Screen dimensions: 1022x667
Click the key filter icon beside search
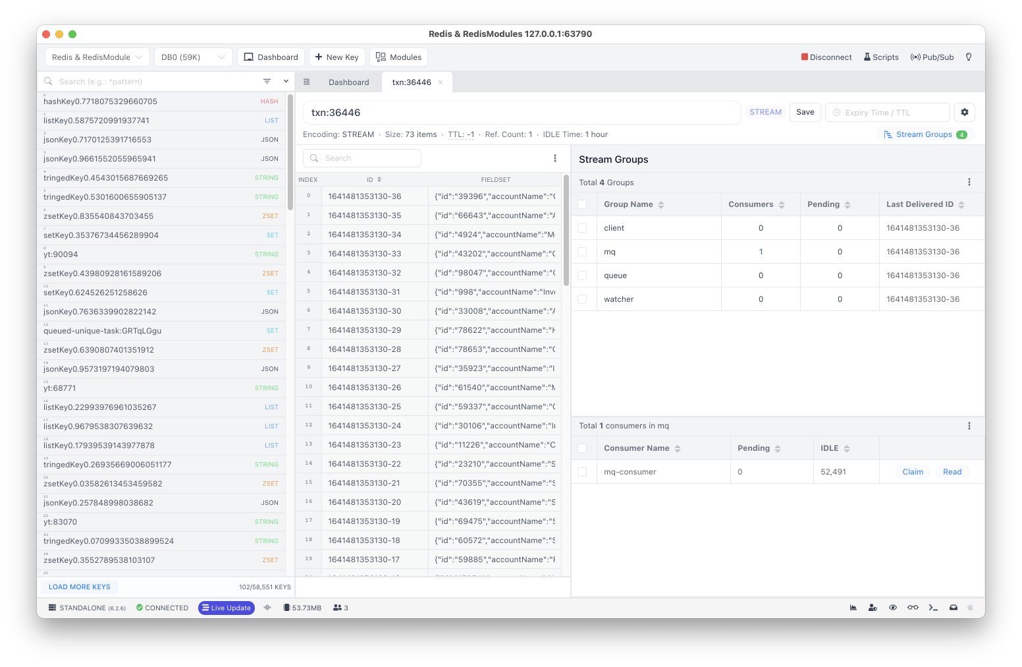(267, 81)
